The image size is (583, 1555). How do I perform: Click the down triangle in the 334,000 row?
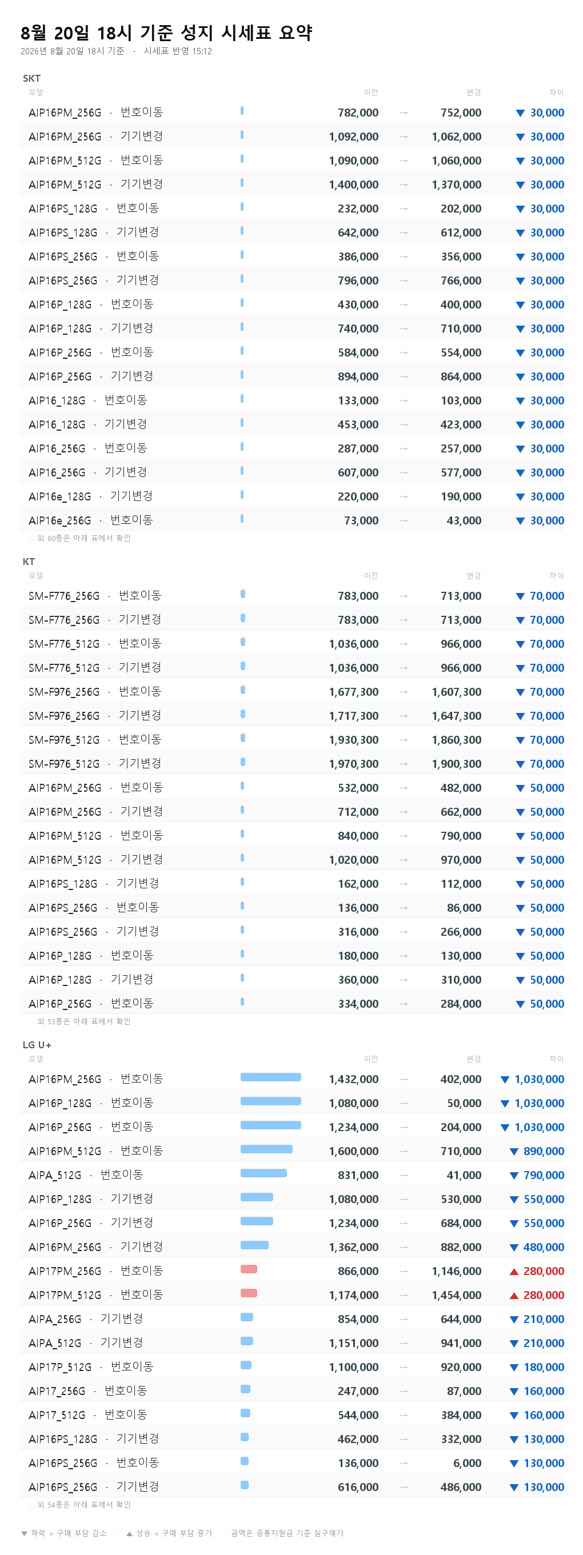(x=520, y=1004)
